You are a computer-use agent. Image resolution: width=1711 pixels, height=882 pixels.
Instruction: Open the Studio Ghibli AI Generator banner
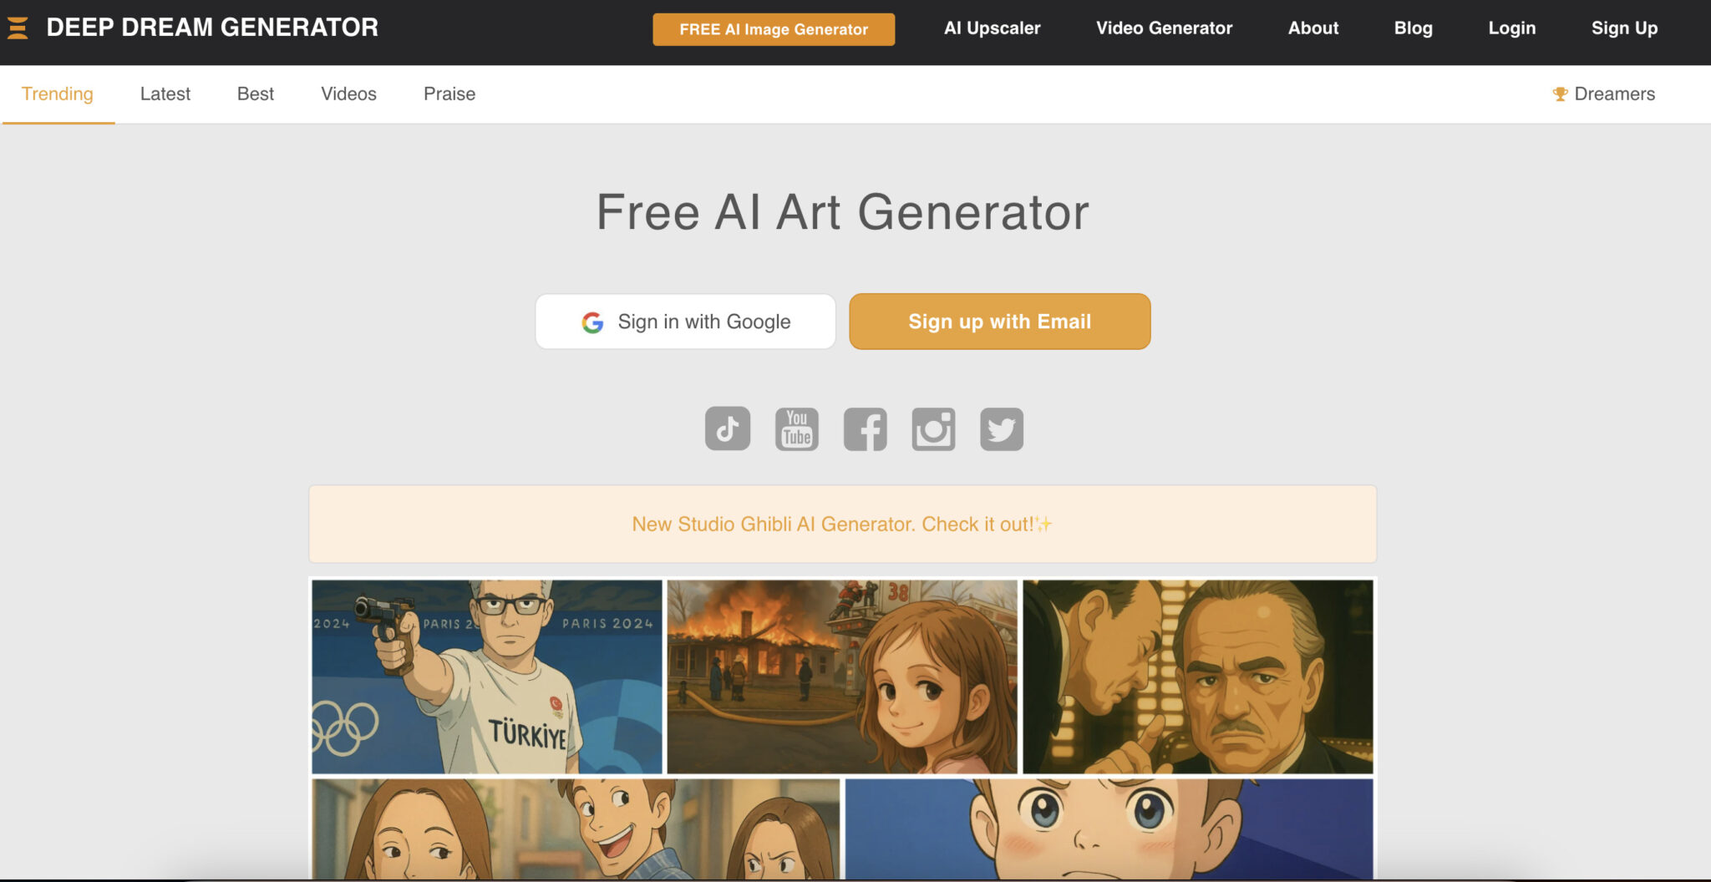[x=842, y=524]
